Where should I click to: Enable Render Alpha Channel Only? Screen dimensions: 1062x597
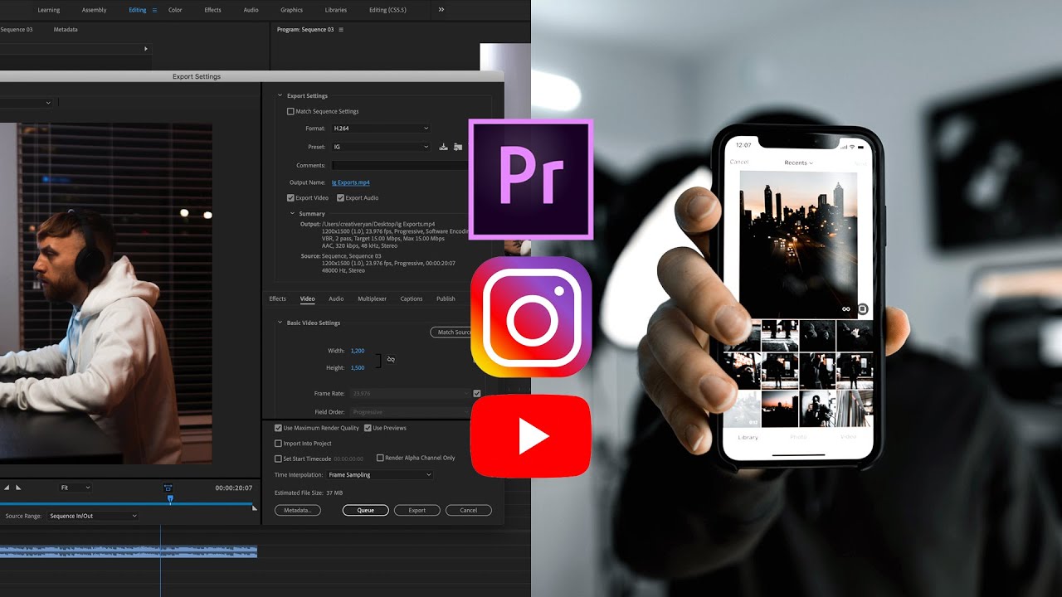coord(380,458)
